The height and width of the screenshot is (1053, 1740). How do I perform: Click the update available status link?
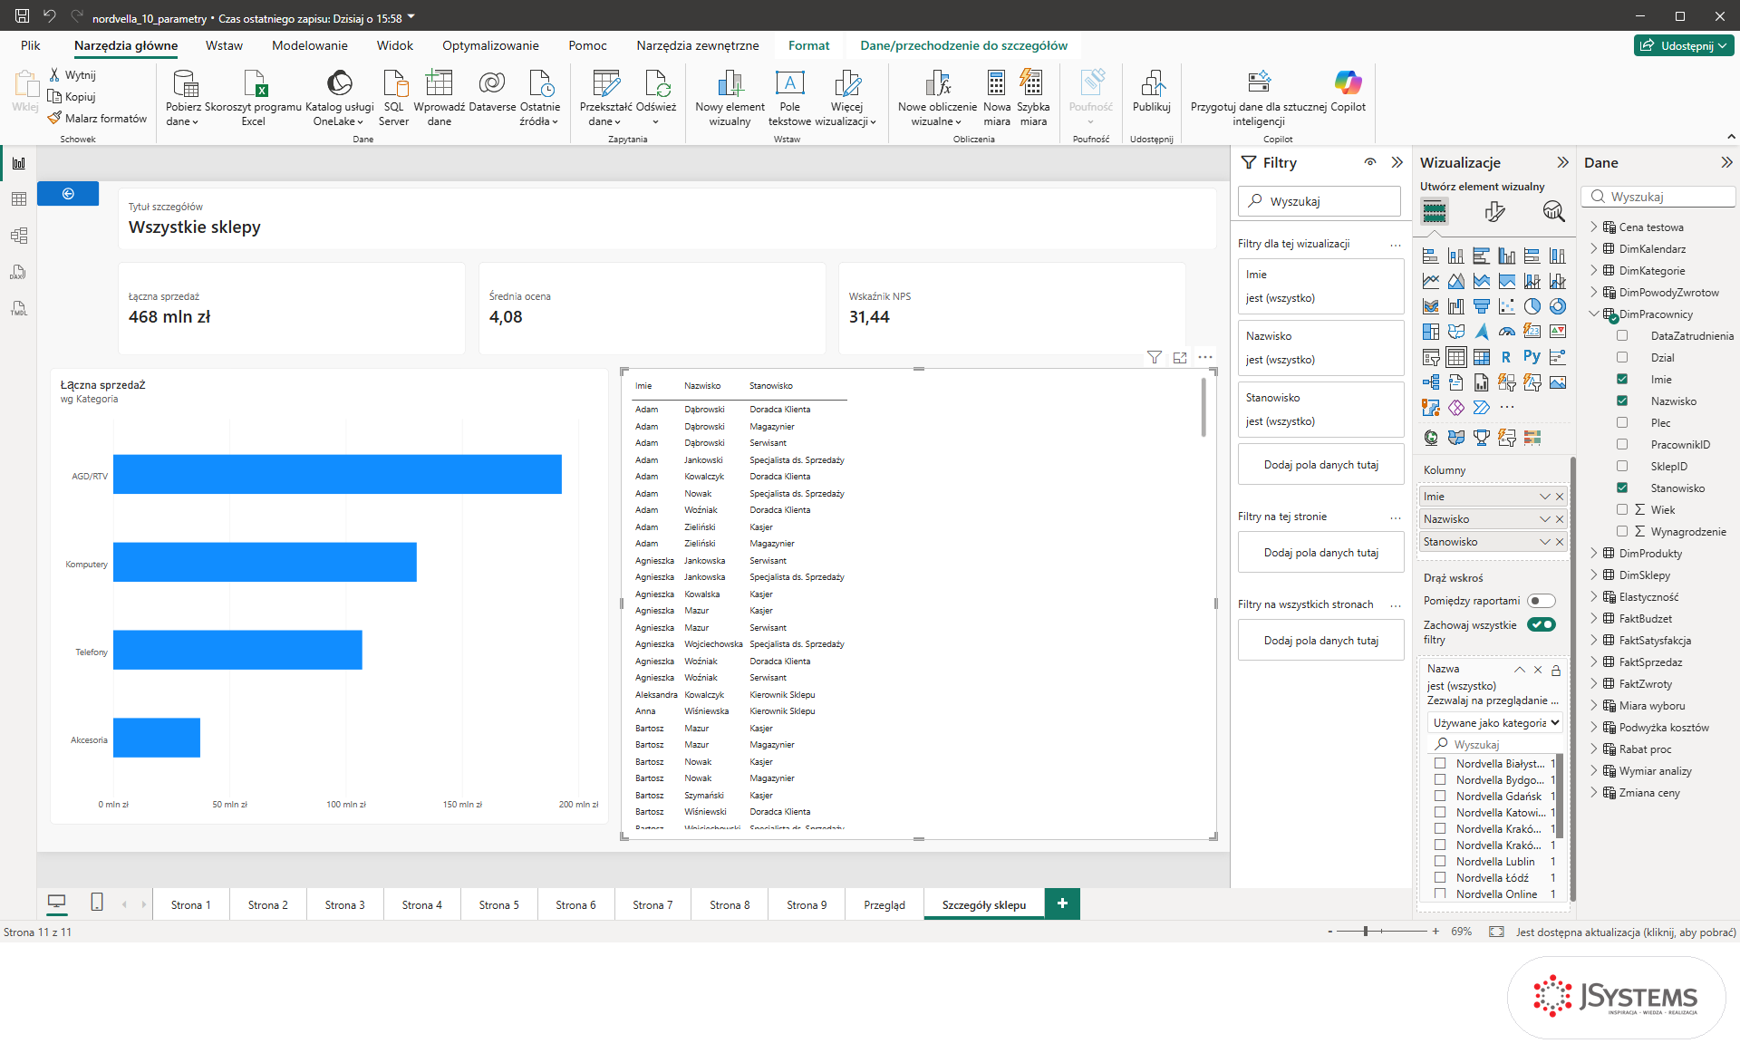(1626, 932)
